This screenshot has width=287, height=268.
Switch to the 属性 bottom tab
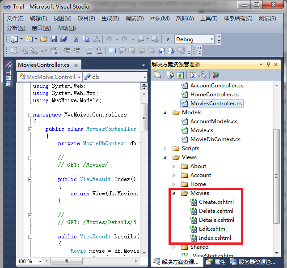tap(215, 262)
